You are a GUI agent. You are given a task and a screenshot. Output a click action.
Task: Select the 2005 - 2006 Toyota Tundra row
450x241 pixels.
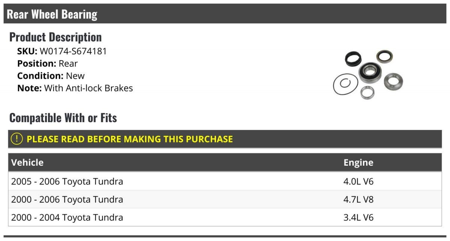coord(225,181)
